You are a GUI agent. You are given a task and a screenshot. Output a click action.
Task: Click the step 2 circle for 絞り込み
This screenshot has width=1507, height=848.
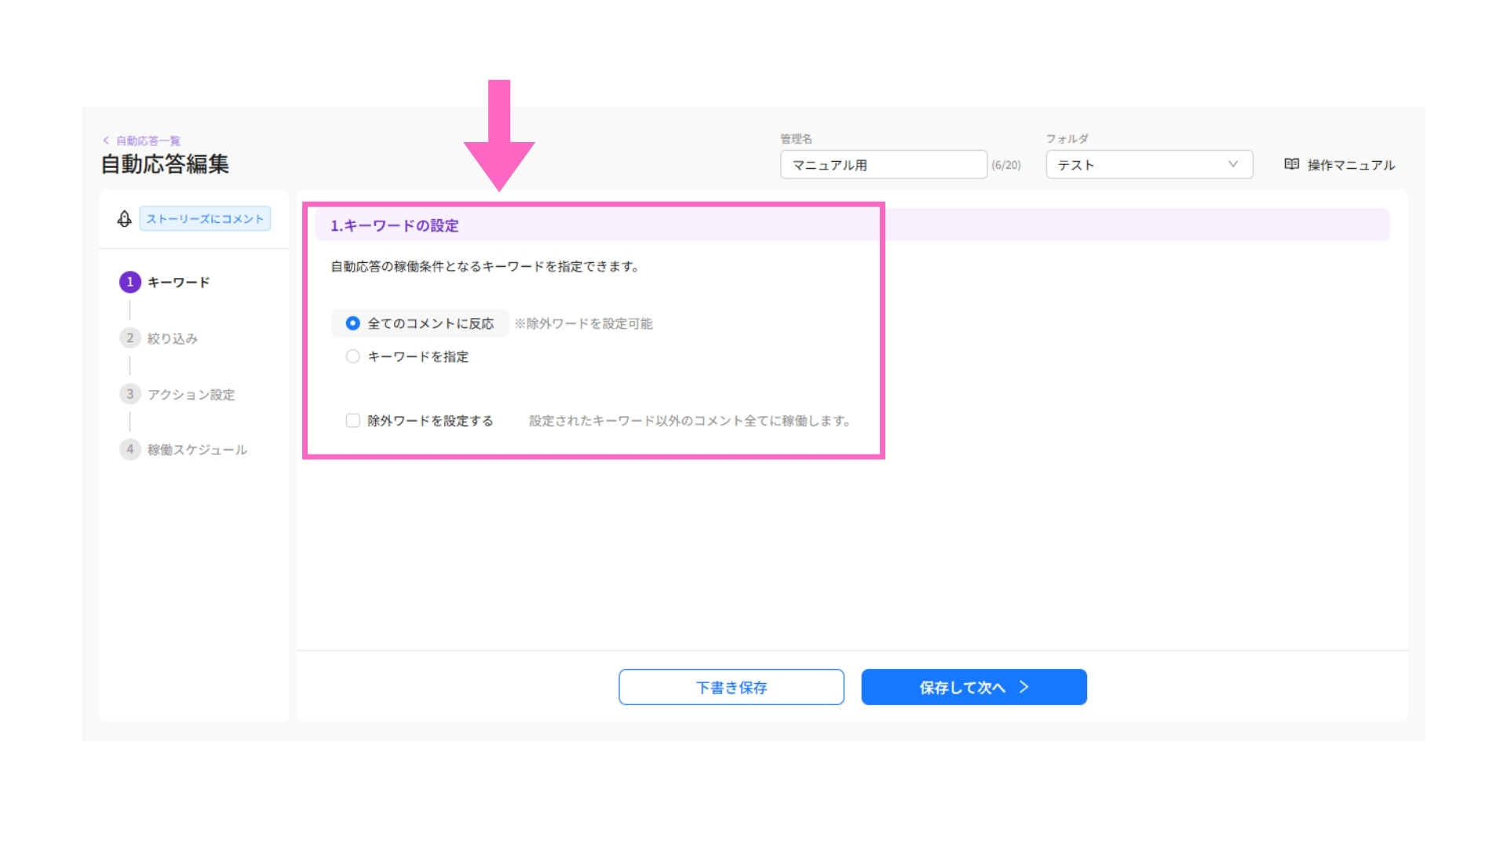(x=130, y=338)
